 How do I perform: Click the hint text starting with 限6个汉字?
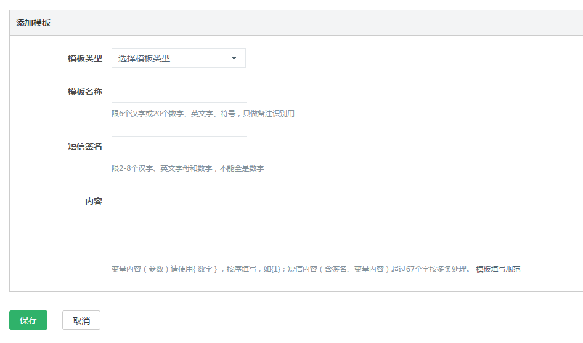pyautogui.click(x=203, y=114)
